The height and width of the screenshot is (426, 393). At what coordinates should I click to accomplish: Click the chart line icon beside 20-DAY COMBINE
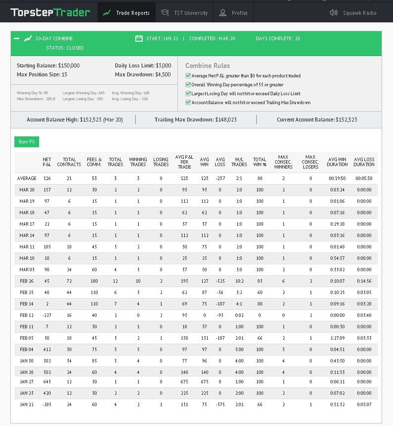pos(28,39)
